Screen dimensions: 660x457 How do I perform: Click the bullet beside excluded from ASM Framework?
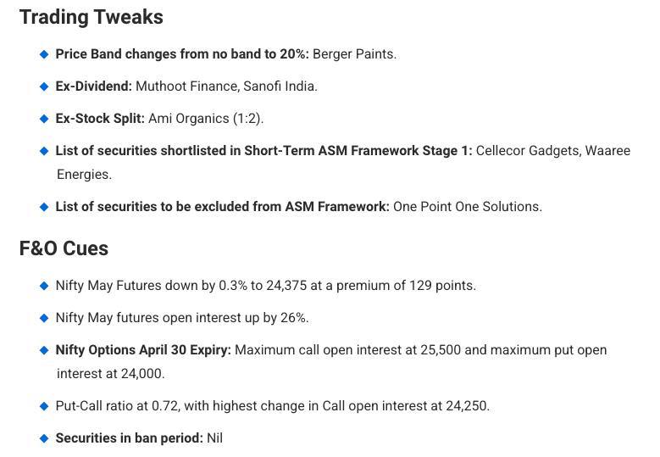click(44, 207)
